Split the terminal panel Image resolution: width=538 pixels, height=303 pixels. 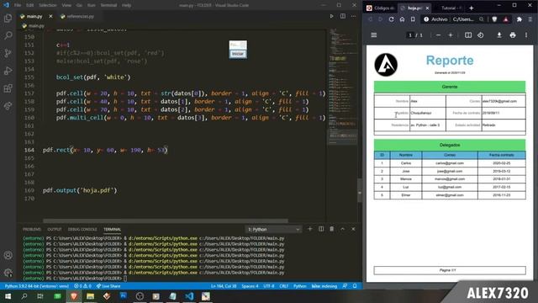(321, 229)
